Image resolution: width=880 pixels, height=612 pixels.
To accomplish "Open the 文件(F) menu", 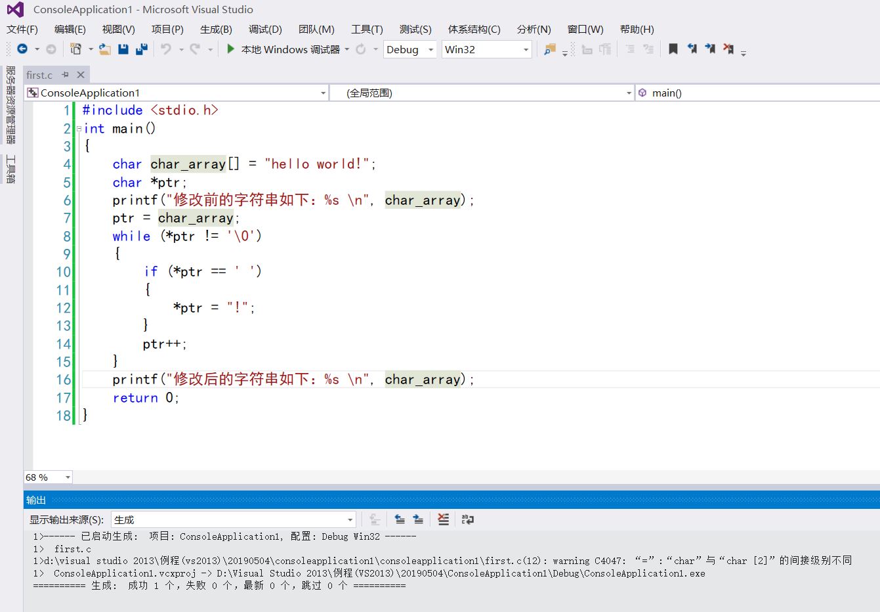I will coord(22,29).
